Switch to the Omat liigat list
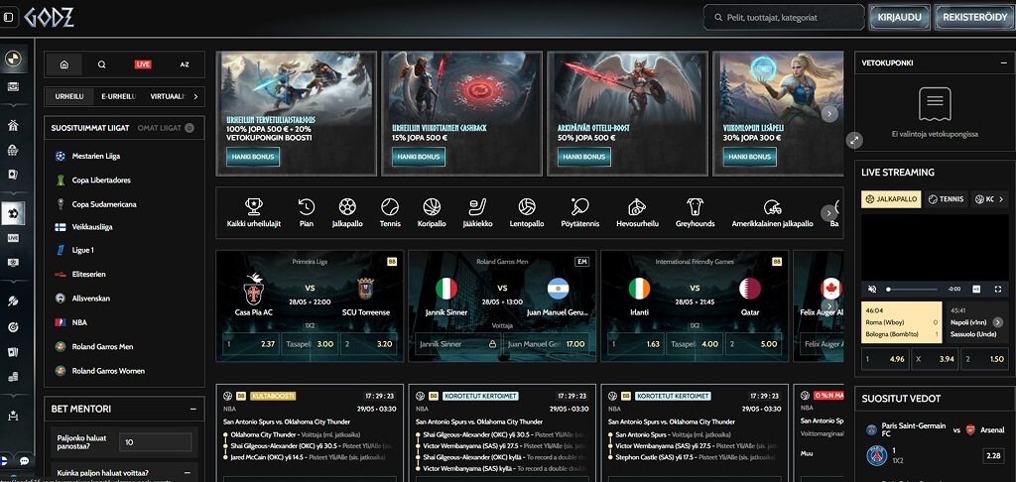 [x=160, y=128]
